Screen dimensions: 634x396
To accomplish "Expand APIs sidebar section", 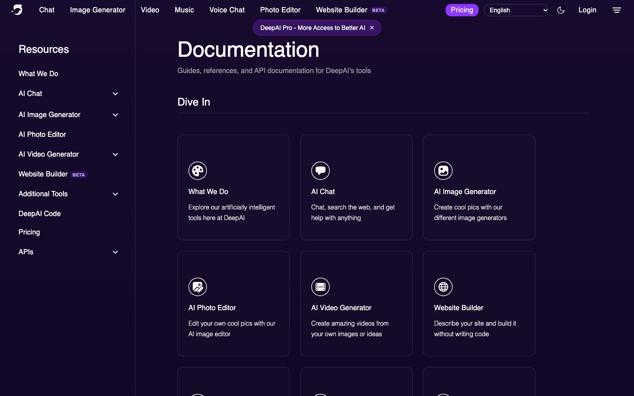I will 115,252.
